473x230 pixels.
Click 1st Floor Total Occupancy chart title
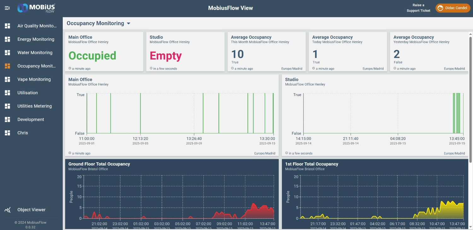click(312, 164)
